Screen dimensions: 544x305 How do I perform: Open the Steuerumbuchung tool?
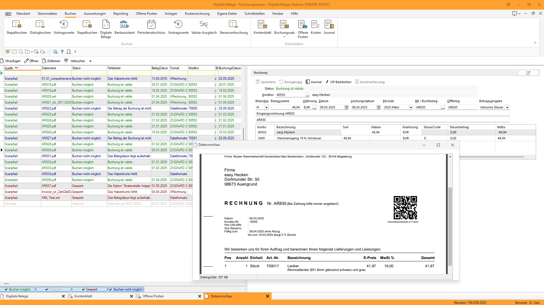(233, 27)
